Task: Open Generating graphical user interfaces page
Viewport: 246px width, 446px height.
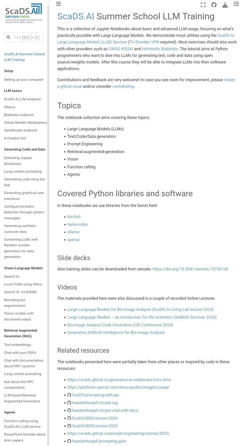Action: (24, 196)
